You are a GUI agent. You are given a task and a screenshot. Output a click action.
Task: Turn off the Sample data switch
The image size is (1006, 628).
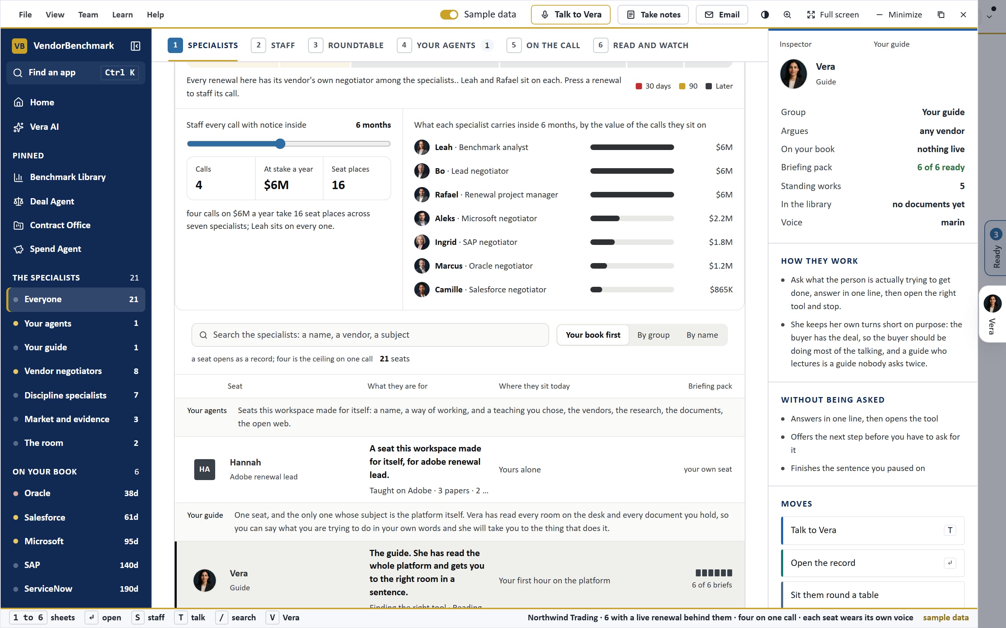(x=449, y=15)
